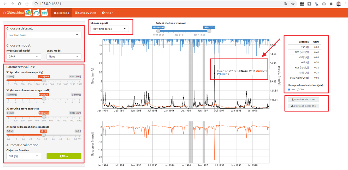348x170 pixels.
Task: Reload the page with browser refresh icon
Action: [x=20, y=4]
